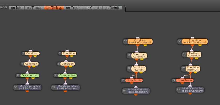Open the on Chart tab
This screenshot has width=220, height=105.
click(x=93, y=8)
